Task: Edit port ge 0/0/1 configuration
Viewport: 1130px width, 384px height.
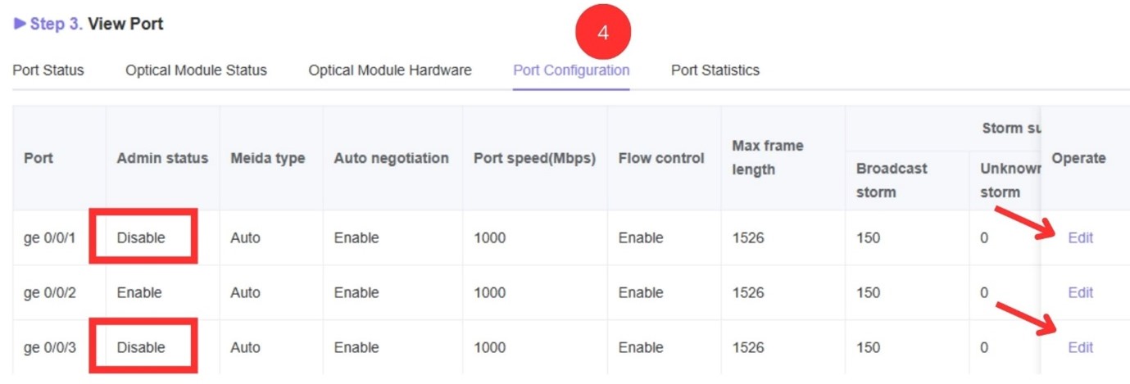Action: [1080, 238]
